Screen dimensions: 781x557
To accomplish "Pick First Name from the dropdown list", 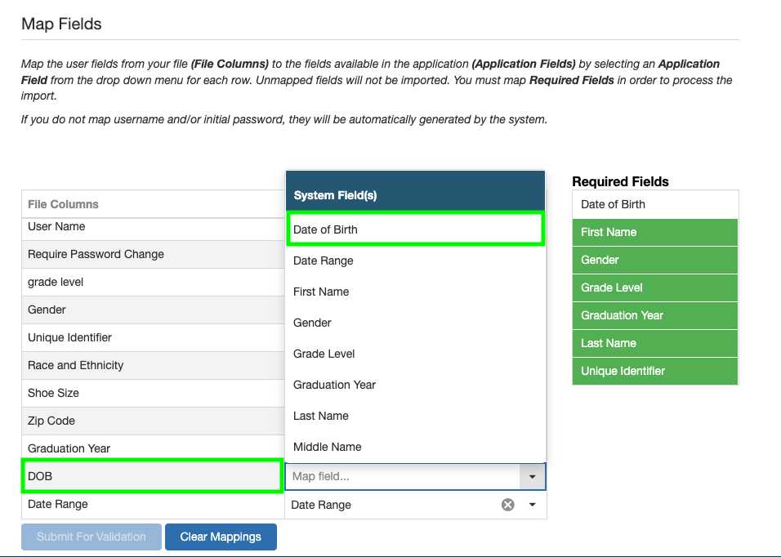I will tap(415, 292).
